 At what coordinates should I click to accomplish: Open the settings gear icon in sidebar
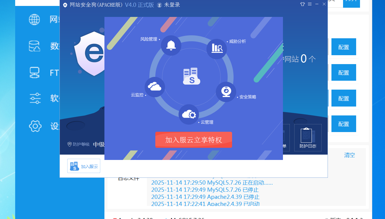35,126
